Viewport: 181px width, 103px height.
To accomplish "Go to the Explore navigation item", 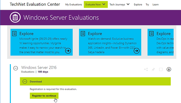I will click(138, 4).
